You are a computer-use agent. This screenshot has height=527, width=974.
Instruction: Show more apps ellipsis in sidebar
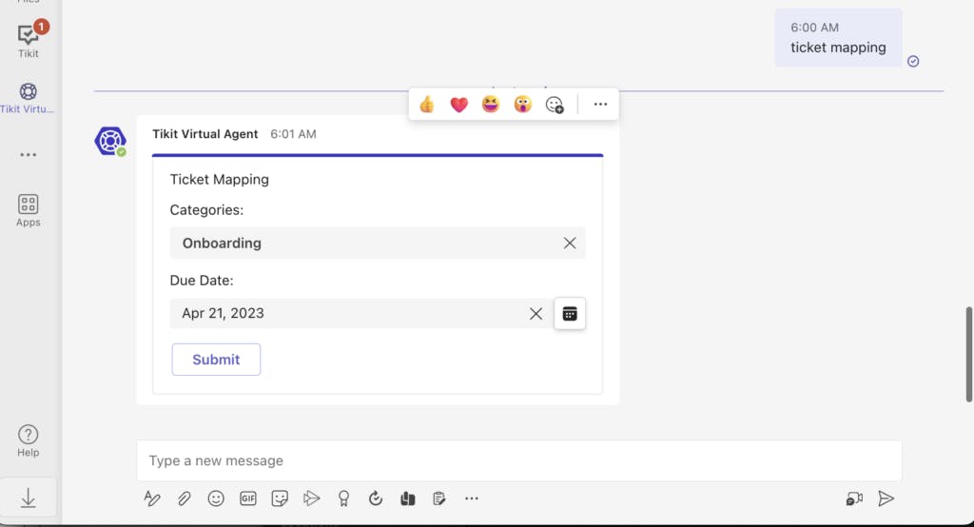click(x=28, y=155)
